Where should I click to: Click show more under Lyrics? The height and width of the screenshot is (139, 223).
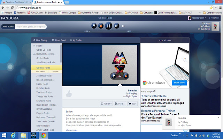click(x=71, y=130)
